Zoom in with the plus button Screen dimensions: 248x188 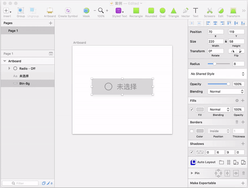107,10
